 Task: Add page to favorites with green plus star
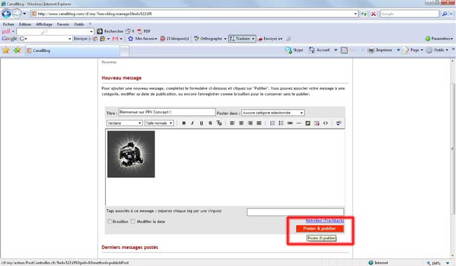pos(17,50)
